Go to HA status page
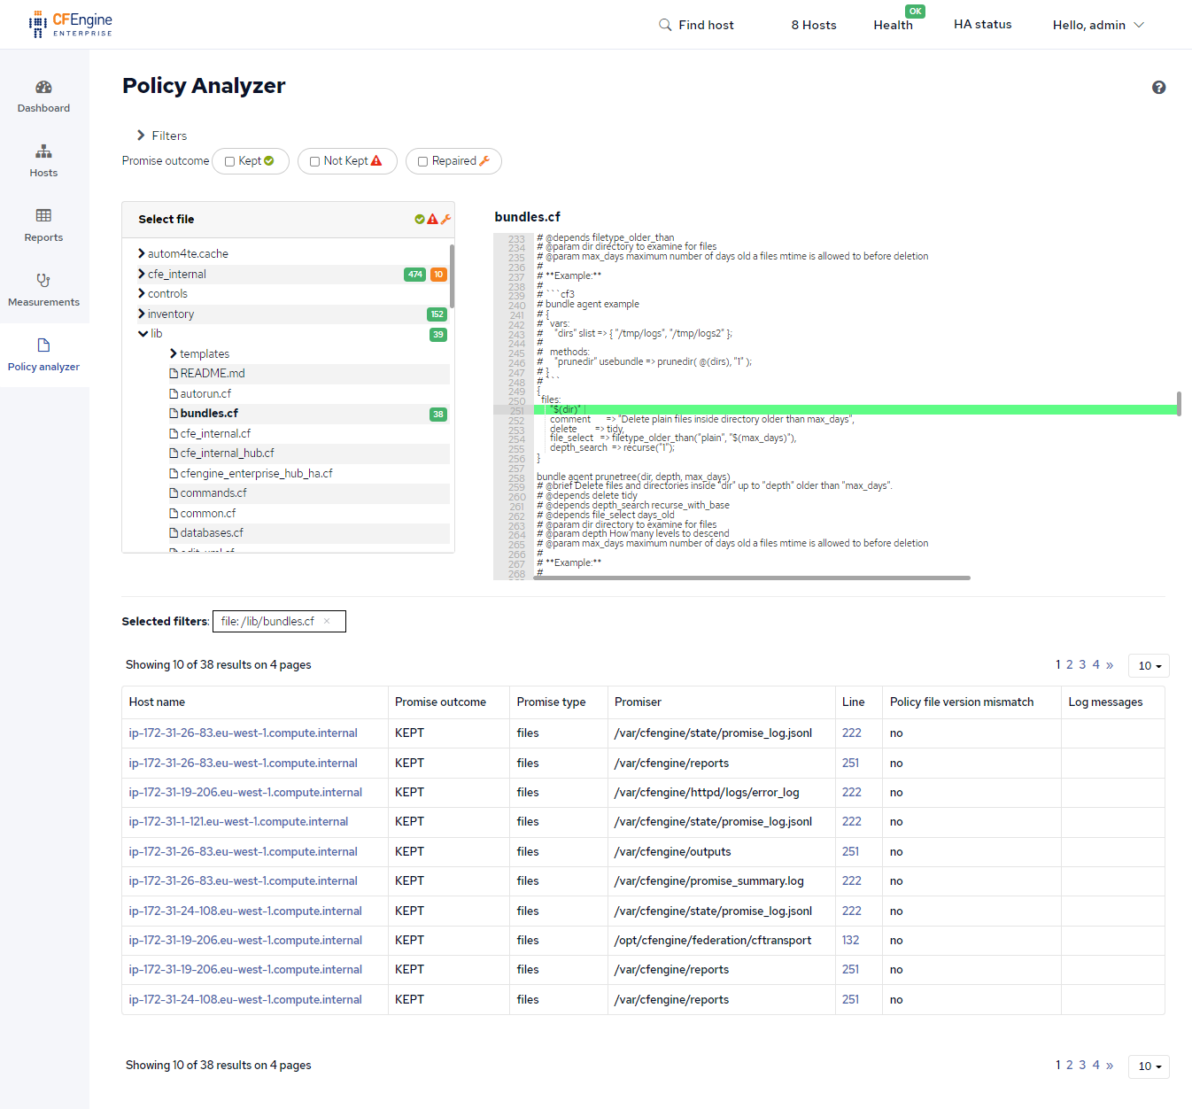Viewport: 1192px width, 1109px height. point(982,25)
